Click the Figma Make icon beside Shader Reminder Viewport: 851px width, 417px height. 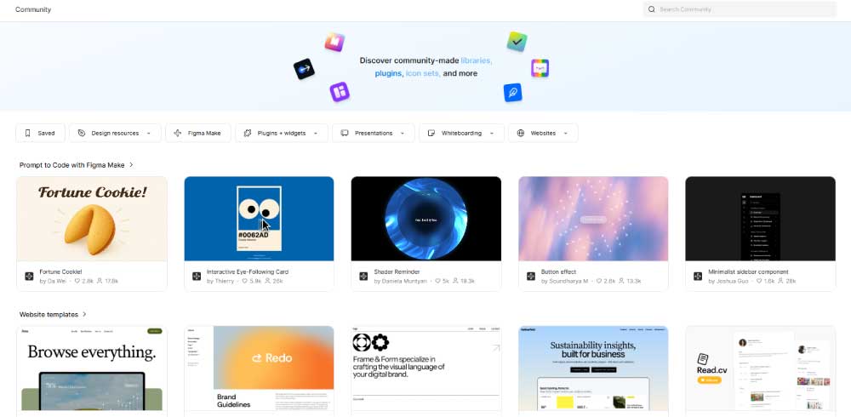click(363, 277)
